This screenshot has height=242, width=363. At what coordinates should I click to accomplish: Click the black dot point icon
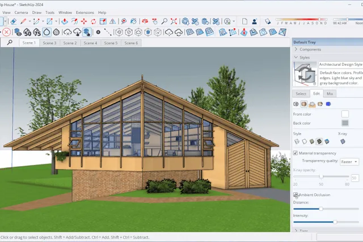98,32
